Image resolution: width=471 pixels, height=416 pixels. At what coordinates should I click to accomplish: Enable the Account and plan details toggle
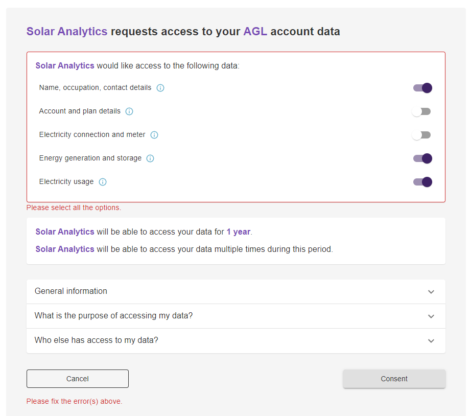pyautogui.click(x=422, y=111)
